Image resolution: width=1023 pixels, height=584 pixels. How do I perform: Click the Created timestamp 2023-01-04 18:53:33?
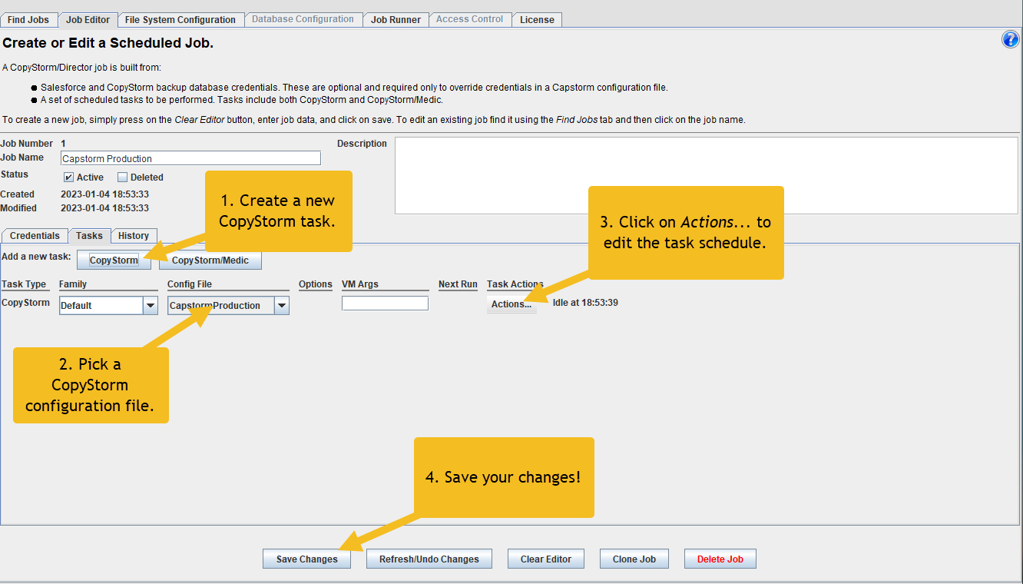tap(105, 194)
